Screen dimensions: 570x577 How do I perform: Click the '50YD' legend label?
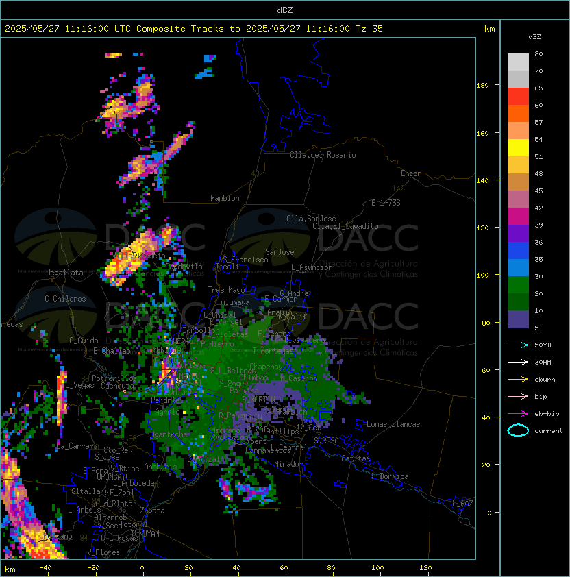click(543, 345)
